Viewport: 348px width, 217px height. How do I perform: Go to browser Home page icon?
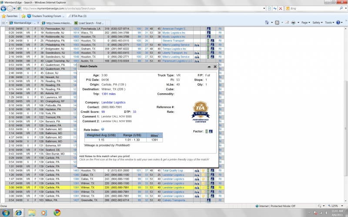[x=267, y=23]
